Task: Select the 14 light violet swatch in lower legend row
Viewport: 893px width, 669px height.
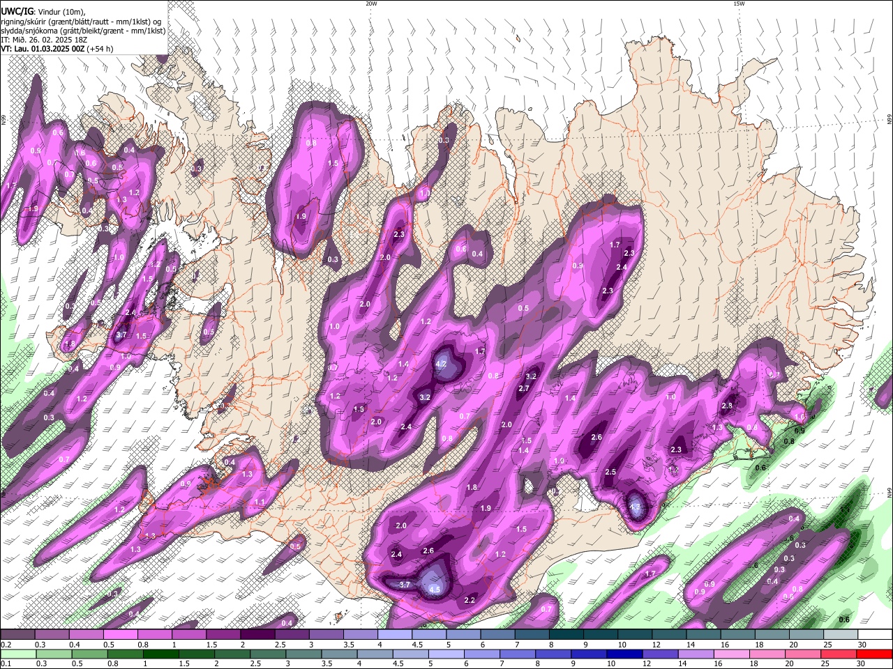Action: tap(696, 654)
